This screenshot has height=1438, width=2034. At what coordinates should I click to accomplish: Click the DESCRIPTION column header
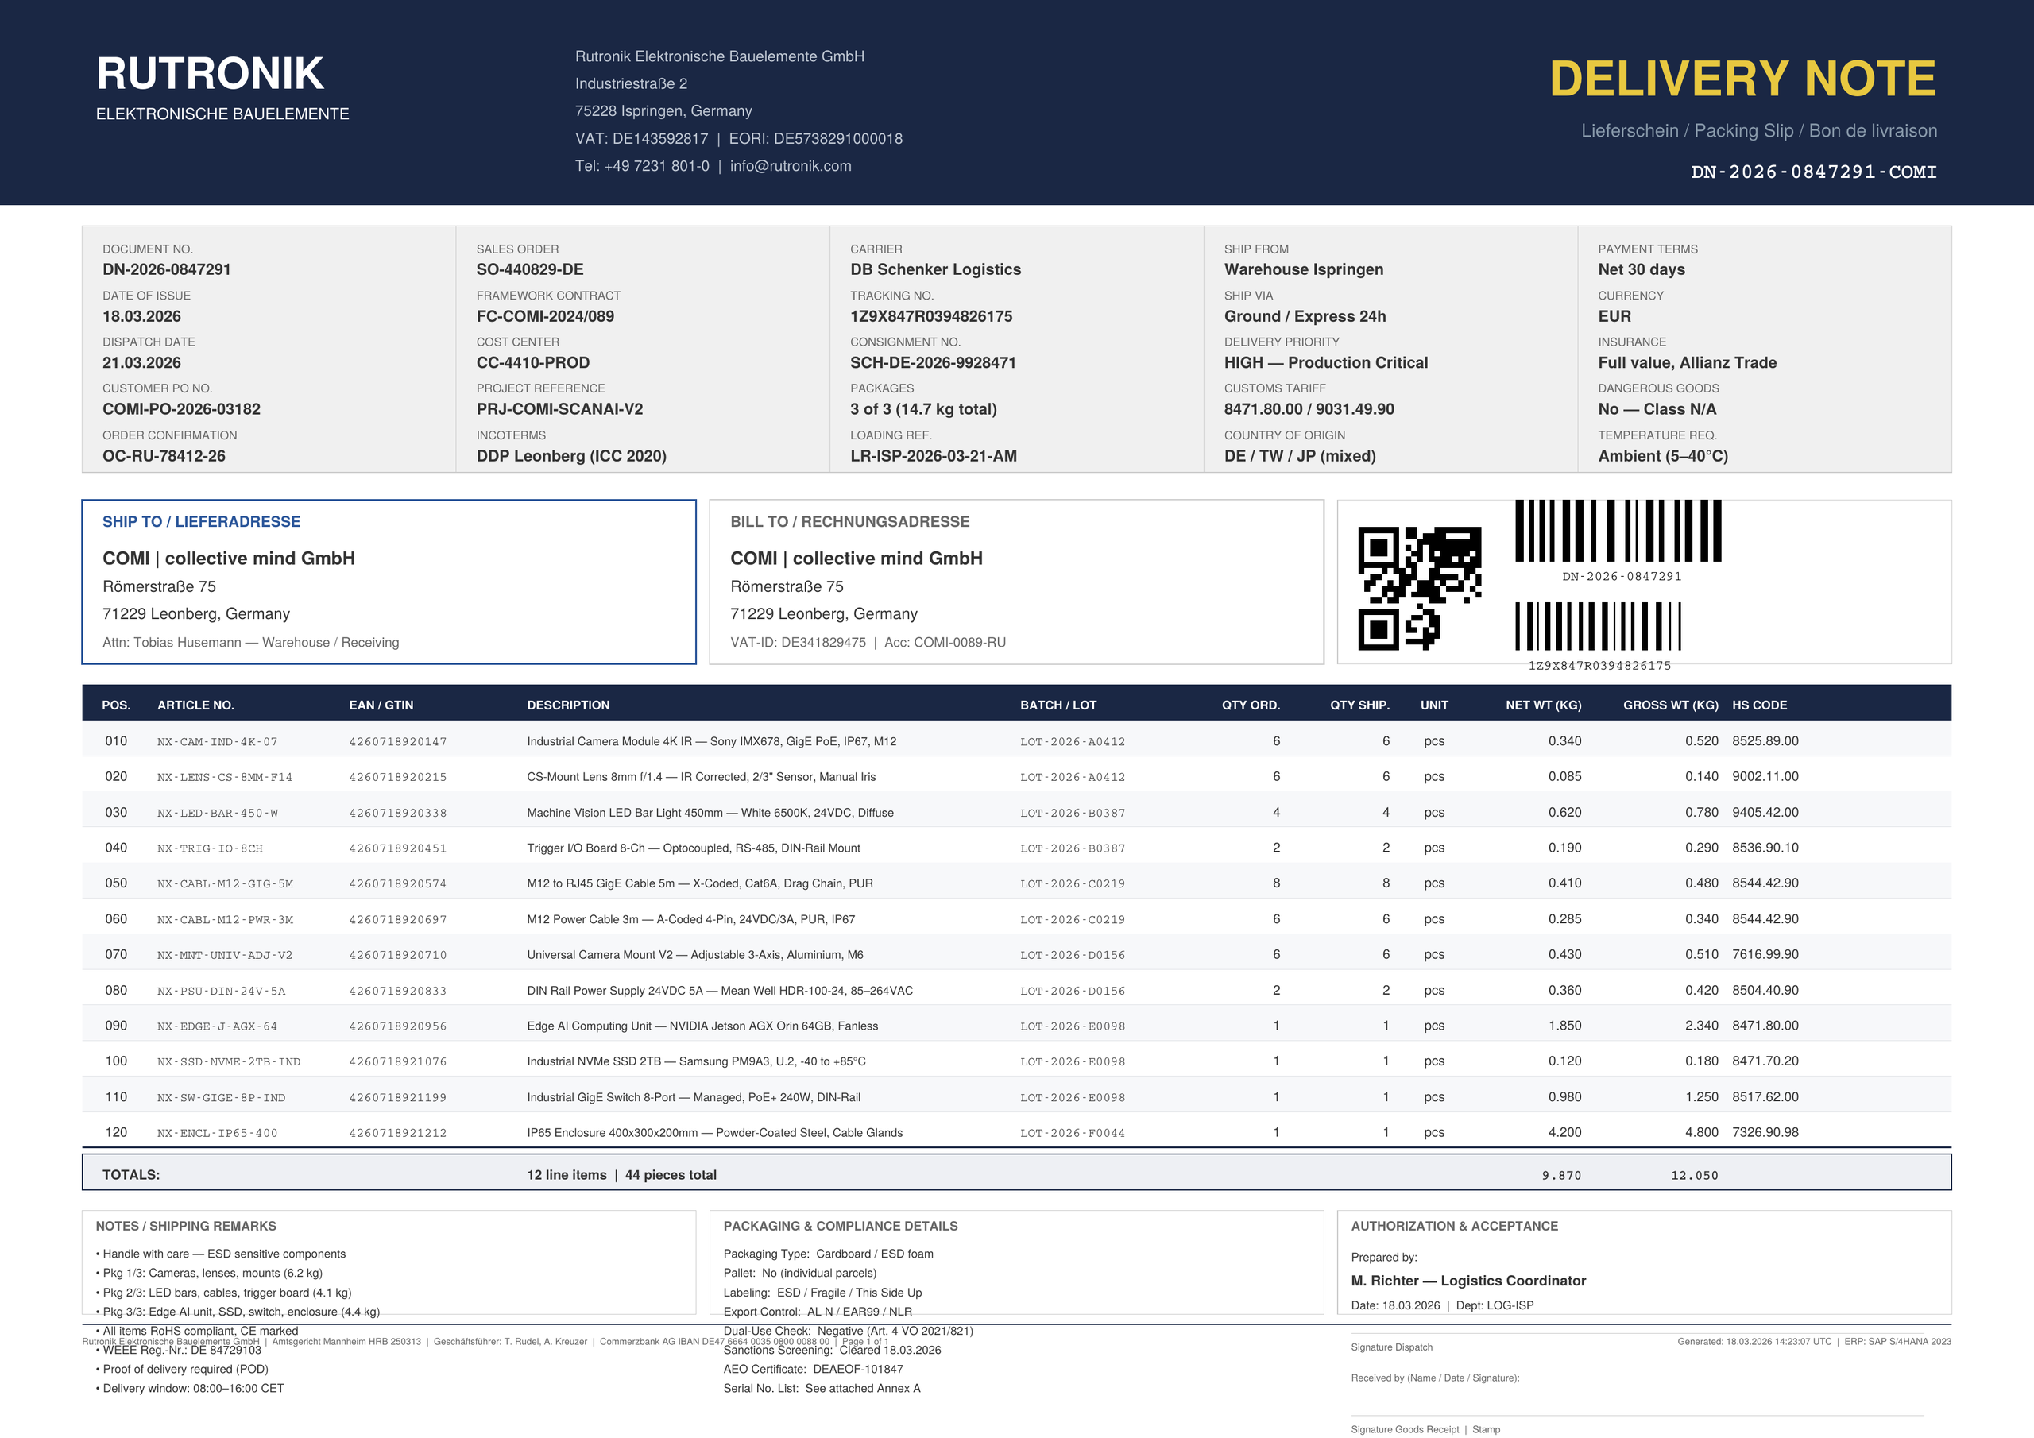568,705
